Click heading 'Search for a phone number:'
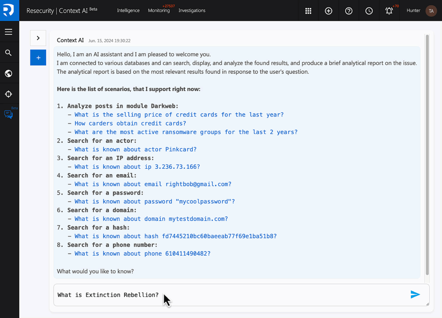442x318 pixels. [112, 245]
